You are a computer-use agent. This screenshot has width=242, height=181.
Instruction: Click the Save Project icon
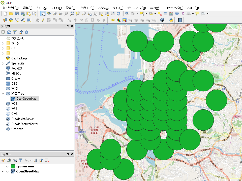[x=17, y=13]
